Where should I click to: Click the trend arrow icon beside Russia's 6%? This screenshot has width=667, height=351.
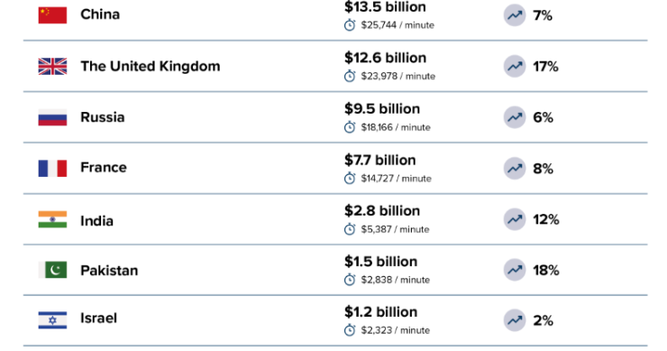(515, 117)
